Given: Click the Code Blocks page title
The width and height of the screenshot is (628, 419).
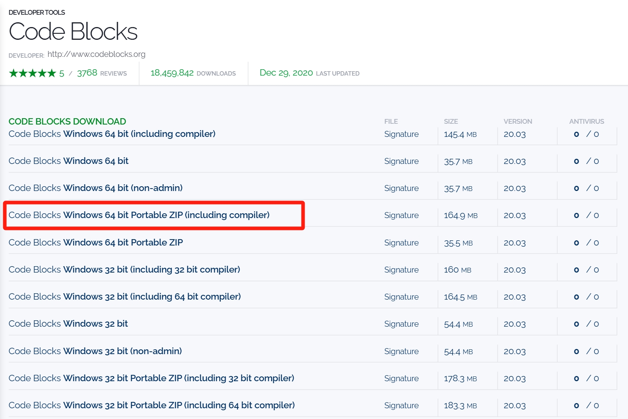Looking at the screenshot, I should pos(73,32).
